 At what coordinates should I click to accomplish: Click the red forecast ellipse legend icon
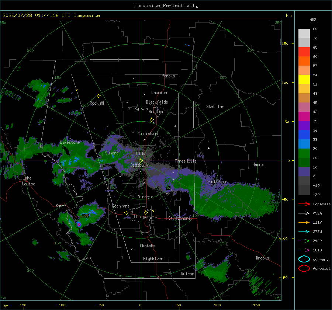[x=304, y=268]
